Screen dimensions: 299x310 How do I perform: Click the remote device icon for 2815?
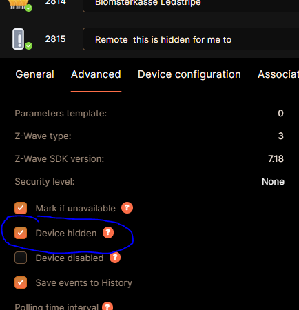(x=19, y=39)
